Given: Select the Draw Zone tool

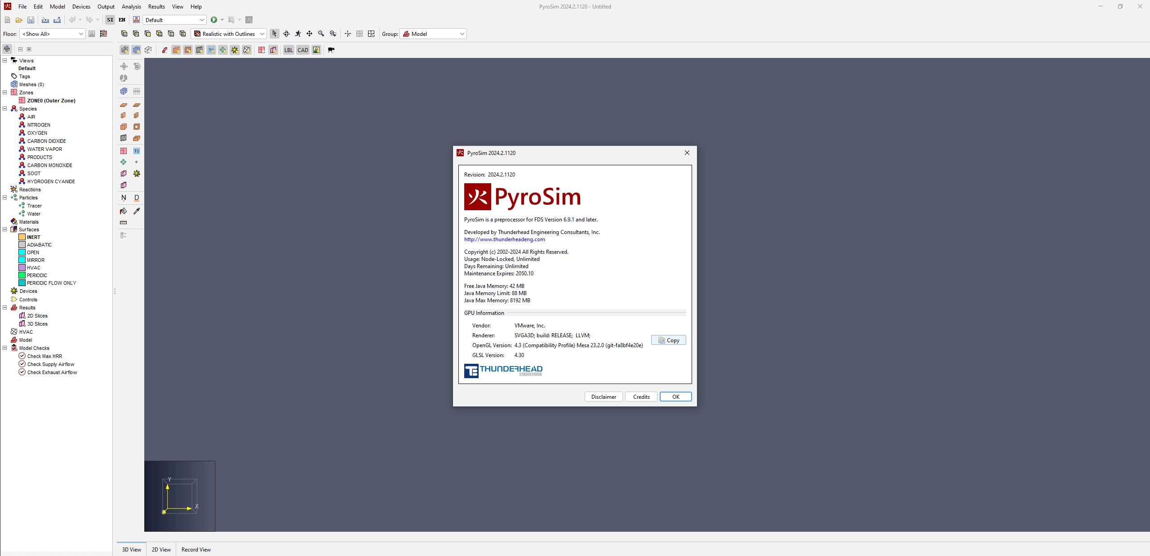Looking at the screenshot, I should [124, 151].
